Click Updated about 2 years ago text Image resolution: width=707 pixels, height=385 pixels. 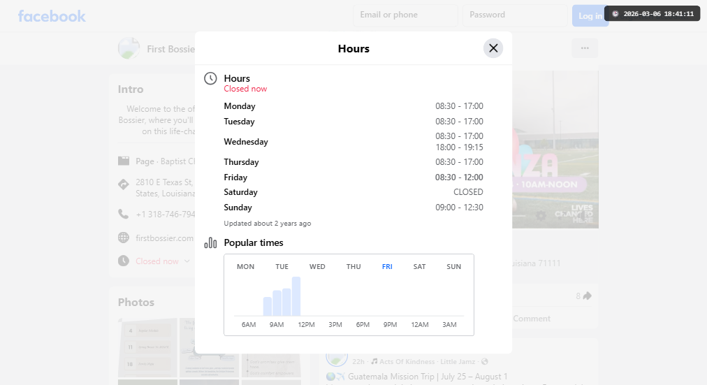click(268, 223)
